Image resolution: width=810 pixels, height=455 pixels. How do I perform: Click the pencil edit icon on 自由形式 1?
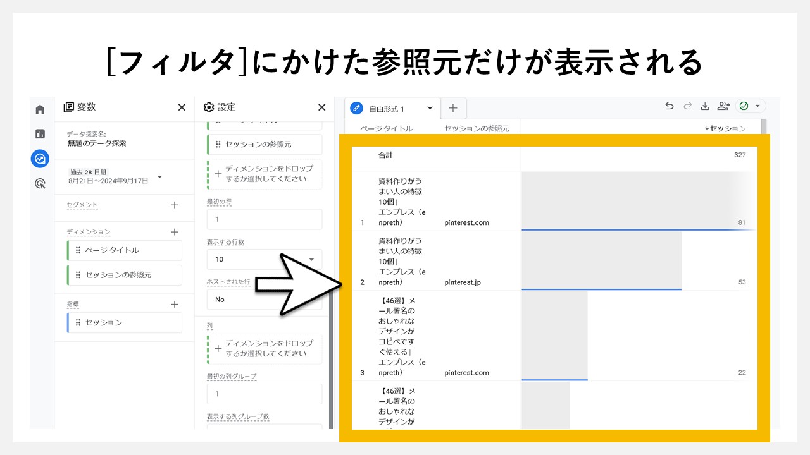tap(356, 107)
